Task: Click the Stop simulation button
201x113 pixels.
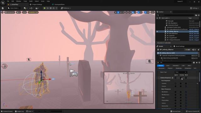Action: tap(51, 8)
